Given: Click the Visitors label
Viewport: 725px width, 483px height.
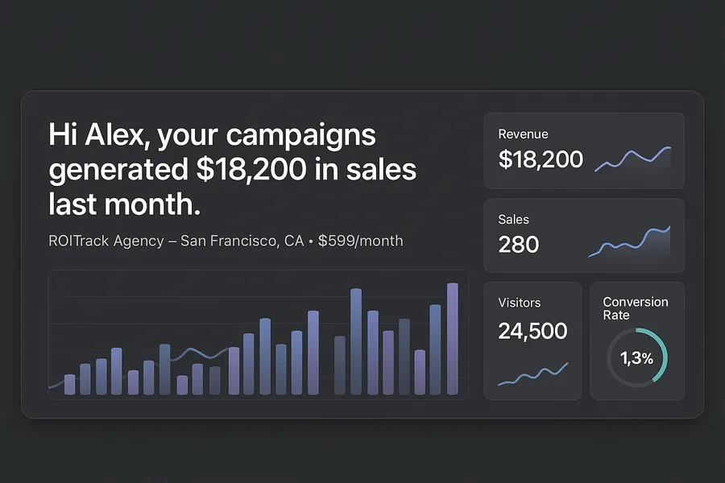Looking at the screenshot, I should point(520,303).
